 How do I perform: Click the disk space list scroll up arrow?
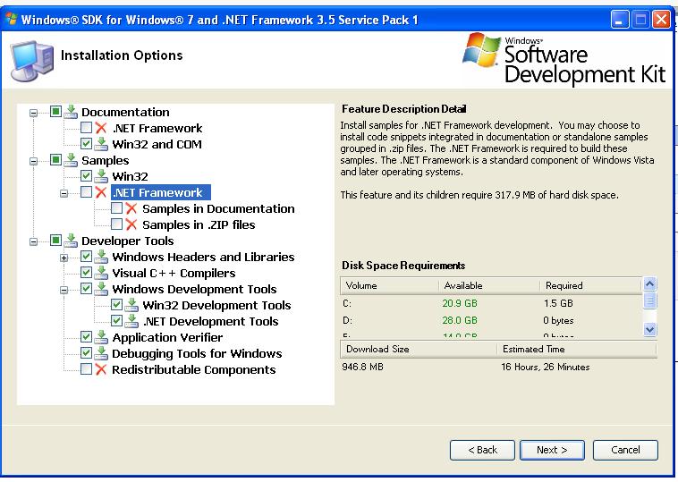point(650,284)
